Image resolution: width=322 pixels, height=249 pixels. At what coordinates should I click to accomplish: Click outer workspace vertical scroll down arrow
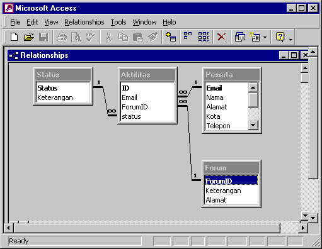coord(313,218)
